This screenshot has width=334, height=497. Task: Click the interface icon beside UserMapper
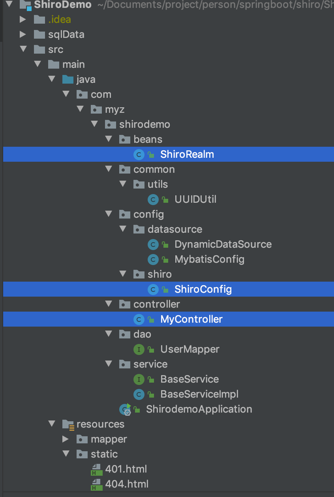click(139, 349)
